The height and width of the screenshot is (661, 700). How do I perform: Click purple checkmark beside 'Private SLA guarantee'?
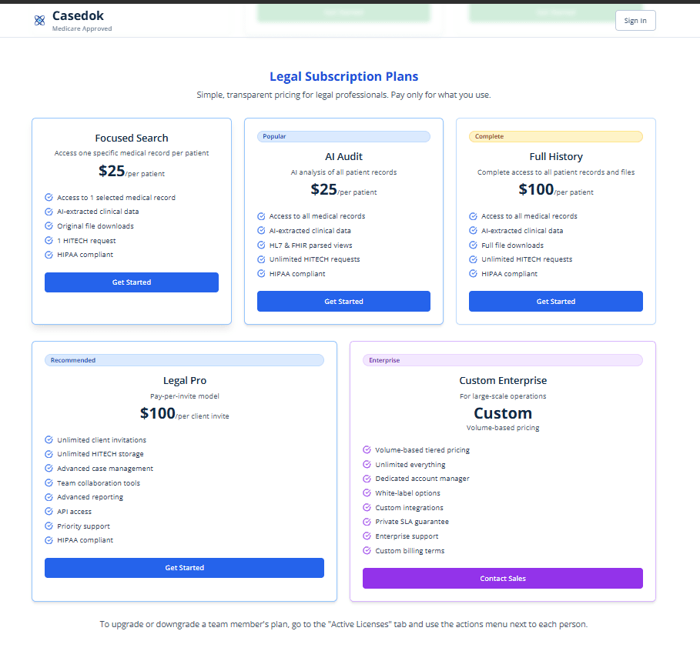[367, 522]
